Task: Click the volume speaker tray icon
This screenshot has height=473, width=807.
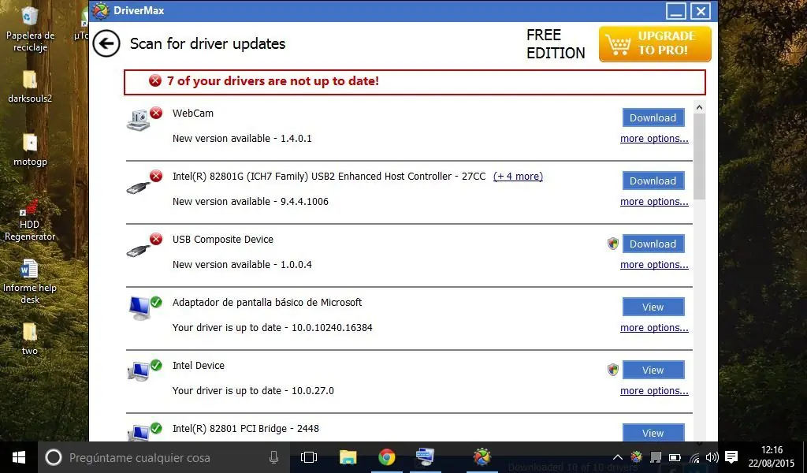Action: (712, 457)
